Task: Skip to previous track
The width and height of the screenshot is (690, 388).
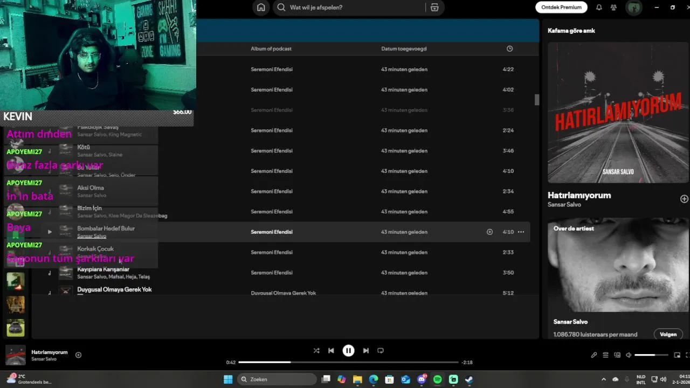Action: [331, 350]
